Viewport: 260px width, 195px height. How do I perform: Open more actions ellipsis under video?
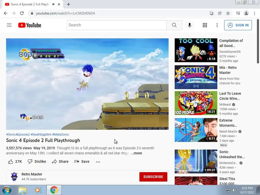98,162
